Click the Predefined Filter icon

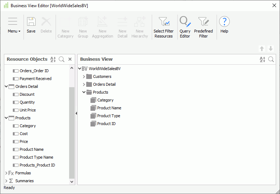point(203,22)
